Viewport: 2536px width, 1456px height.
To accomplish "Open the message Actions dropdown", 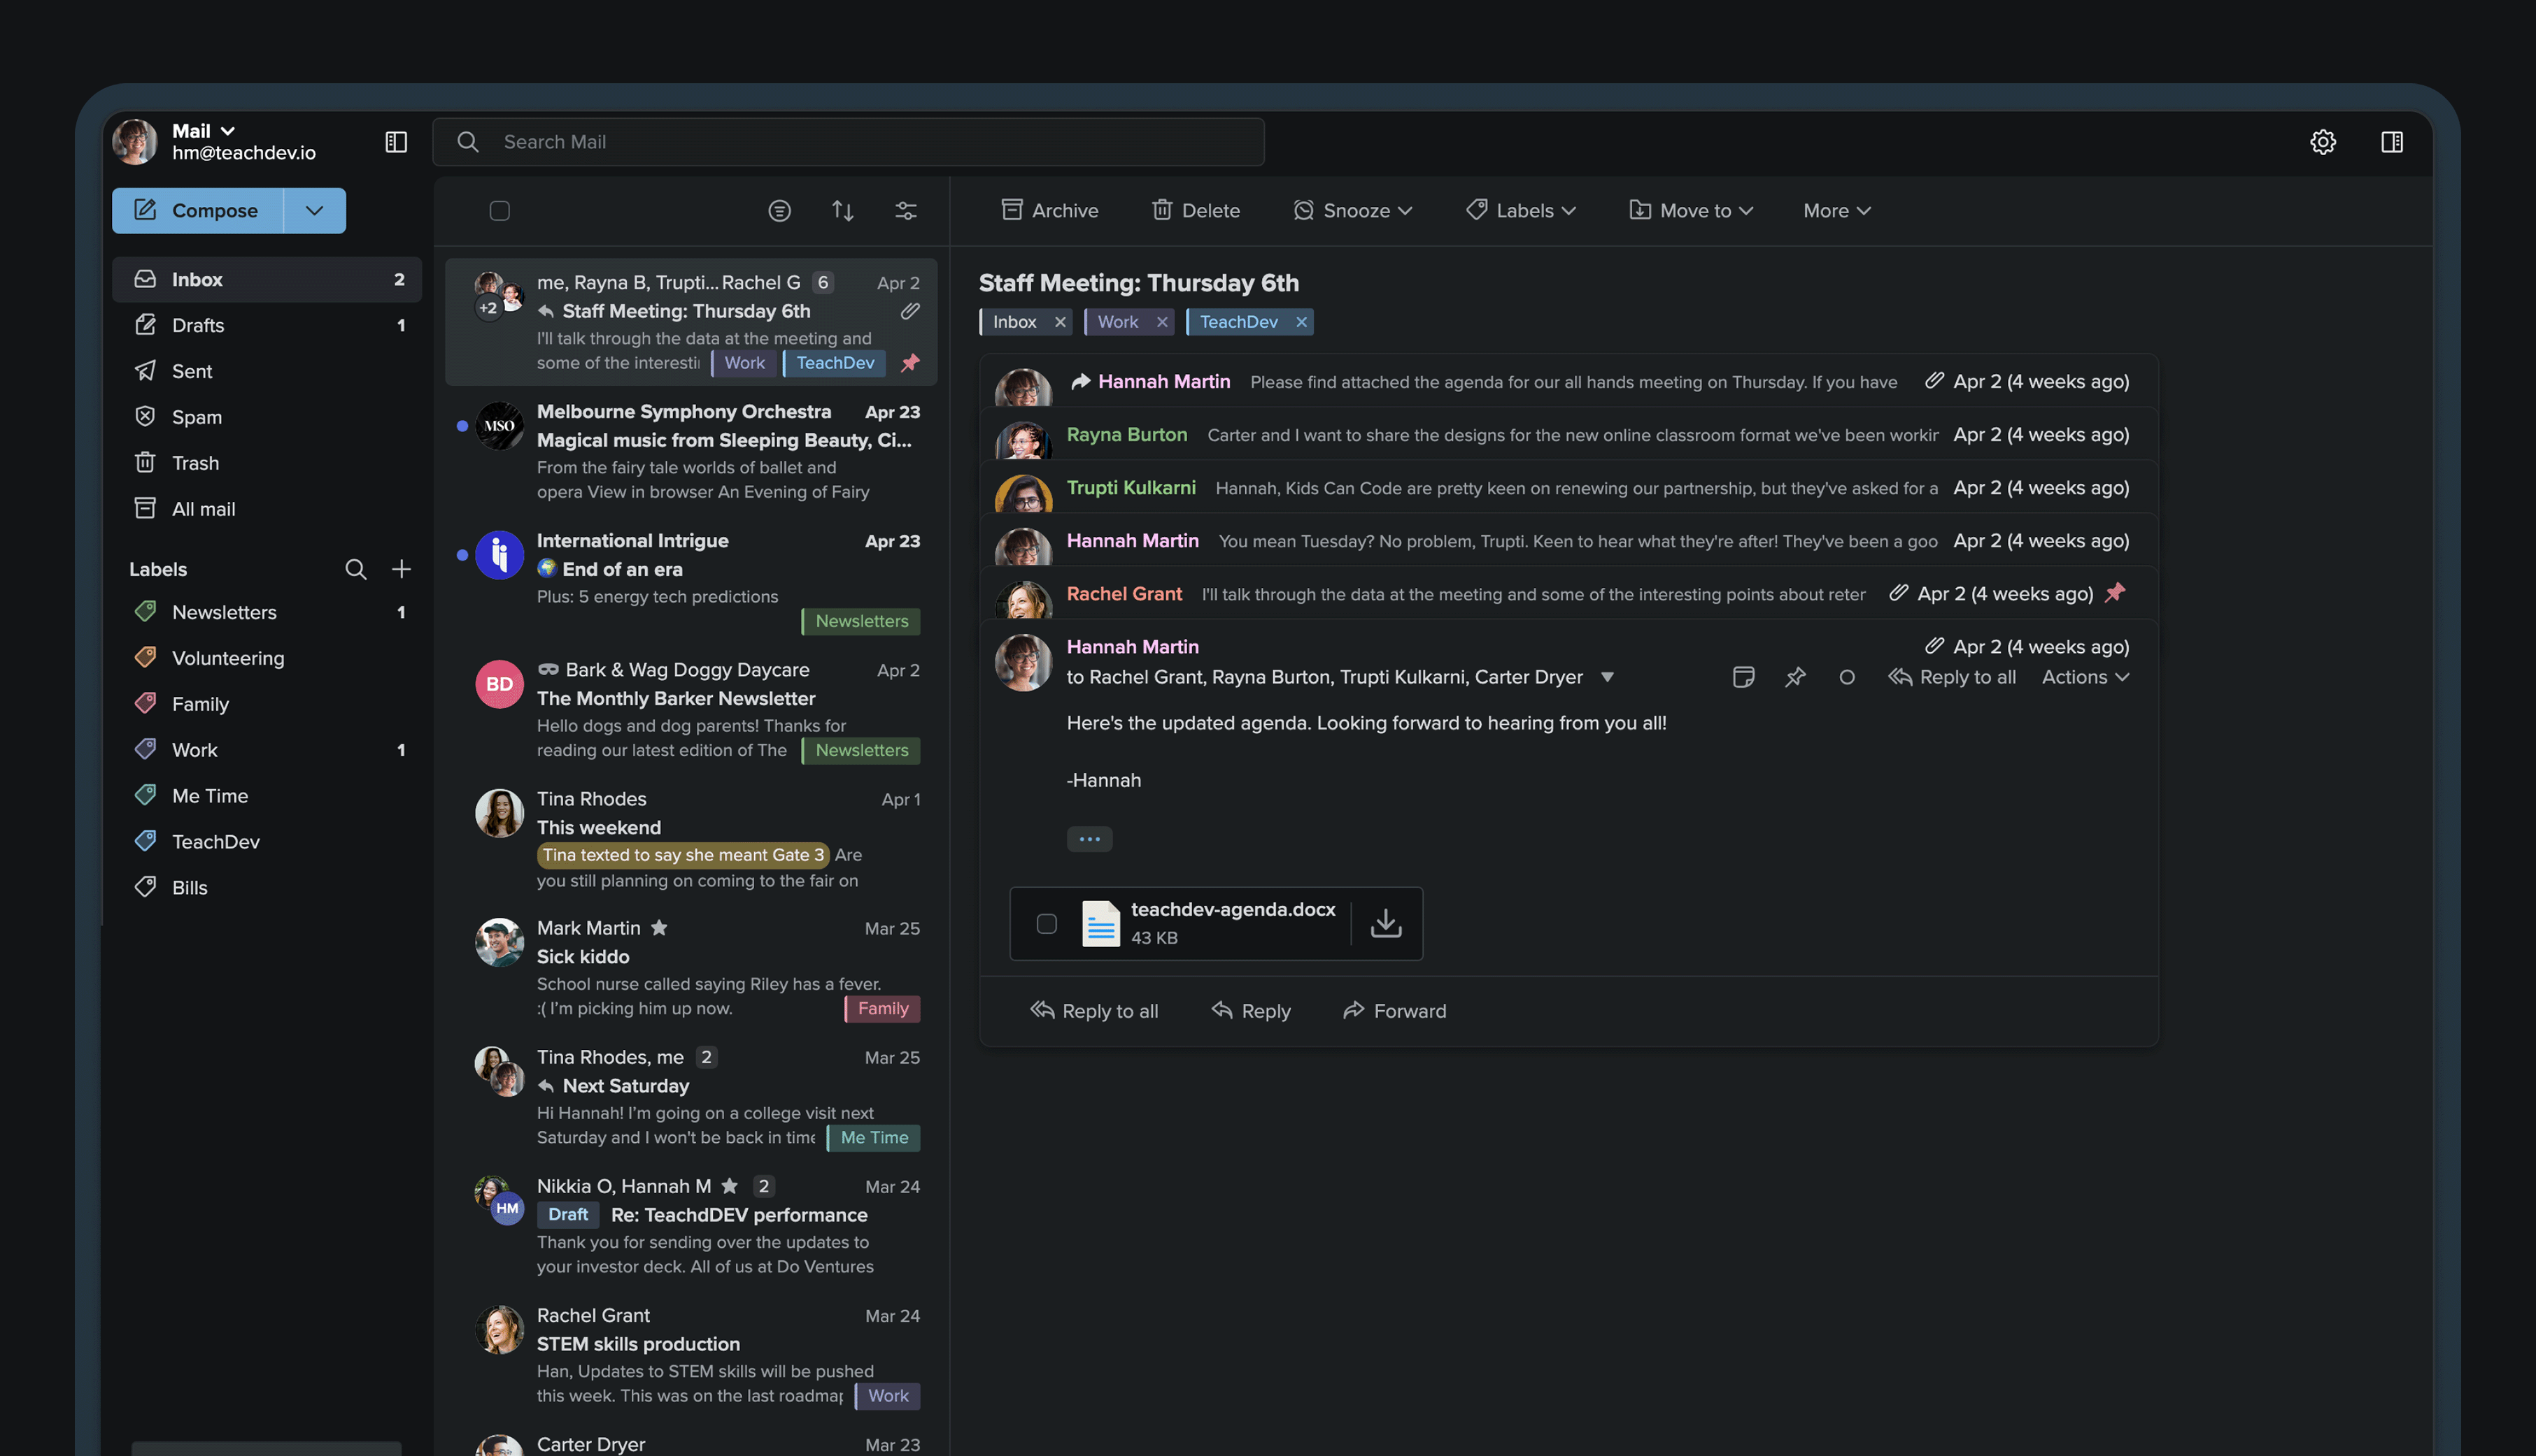I will (x=2085, y=677).
